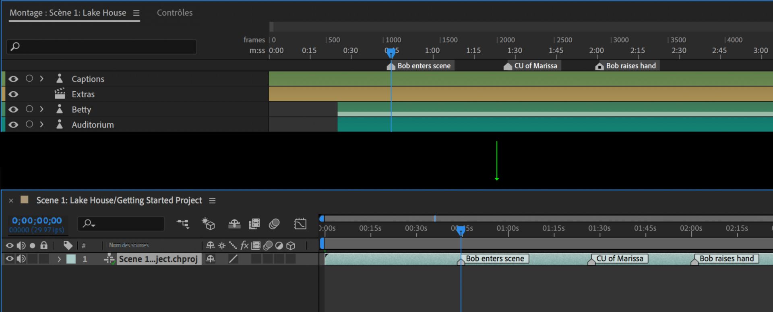Image resolution: width=773 pixels, height=312 pixels.
Task: Click the current timecode 0;00;00;00
Action: click(x=37, y=220)
